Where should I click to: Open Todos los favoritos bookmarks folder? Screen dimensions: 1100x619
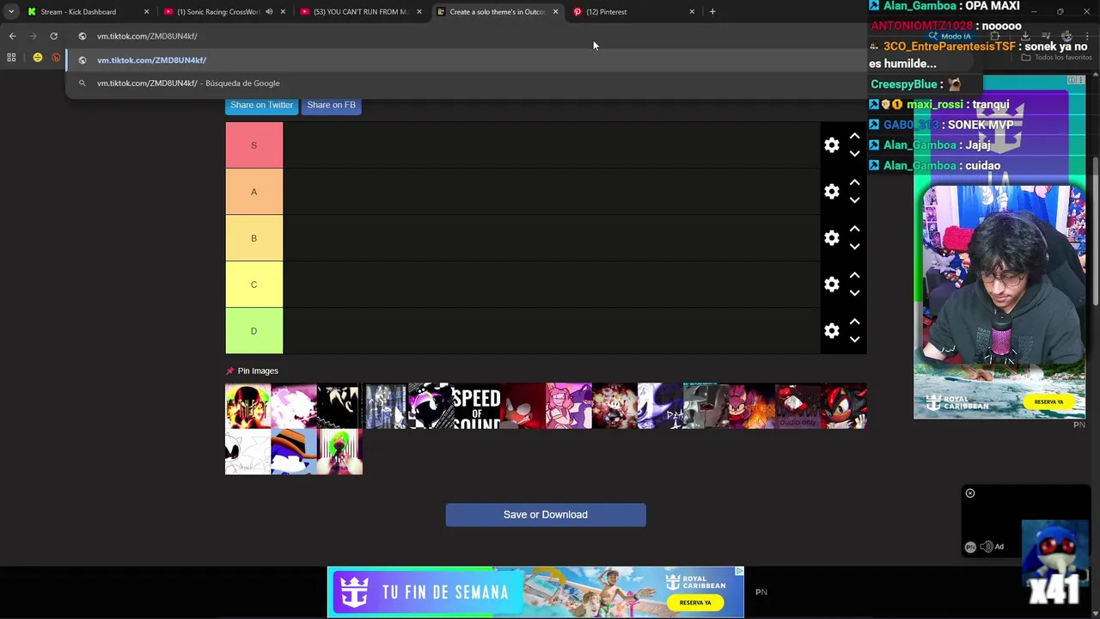tap(1058, 58)
